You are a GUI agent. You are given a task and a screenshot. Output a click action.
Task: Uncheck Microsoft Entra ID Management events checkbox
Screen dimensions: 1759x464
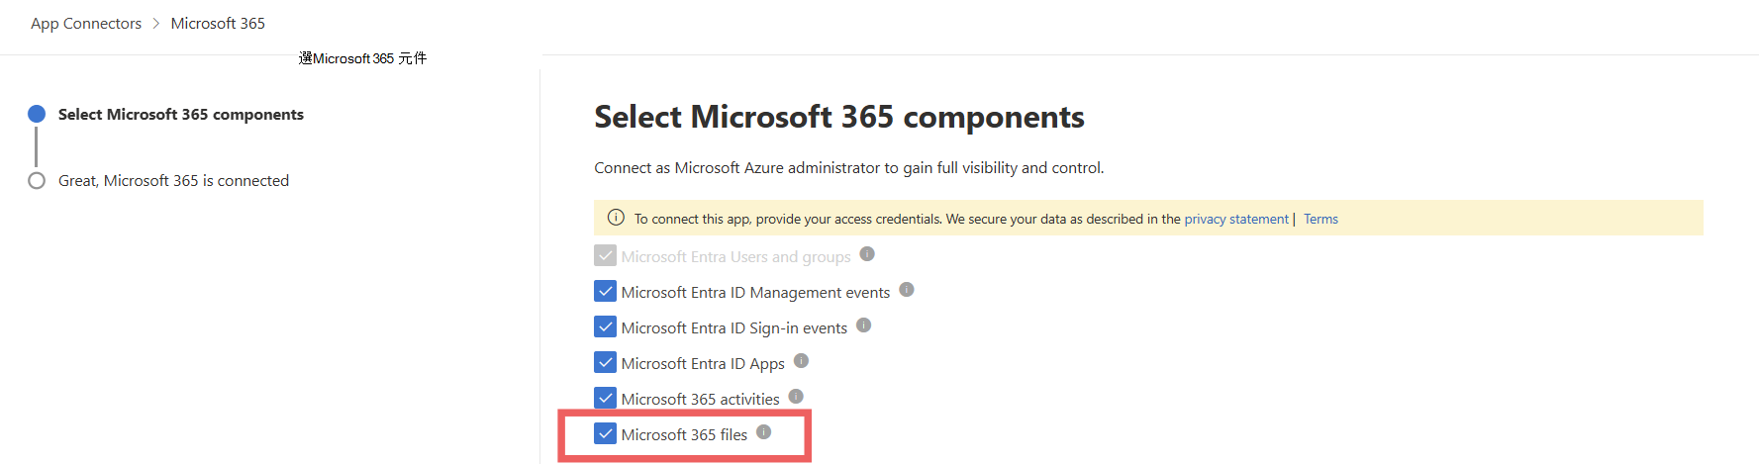605,292
